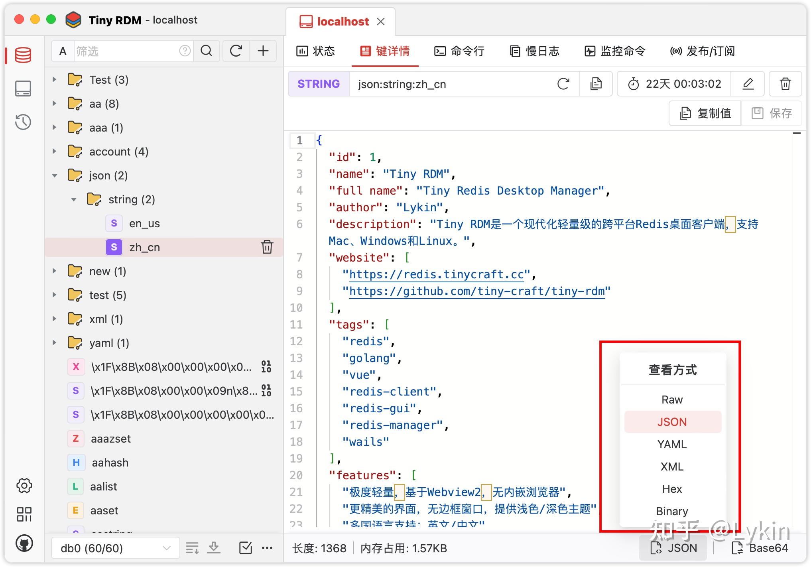This screenshot has height=567, width=811.
Task: Expand the account (4) folder
Action: point(55,152)
